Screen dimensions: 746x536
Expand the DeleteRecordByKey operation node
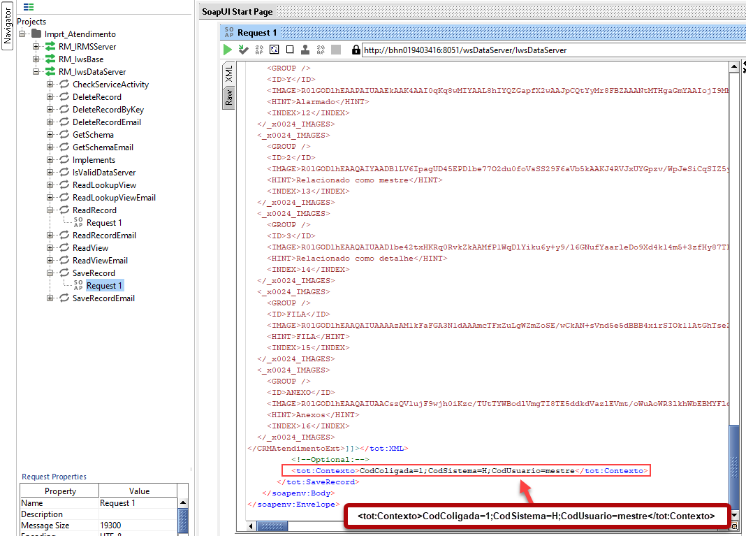click(x=50, y=109)
